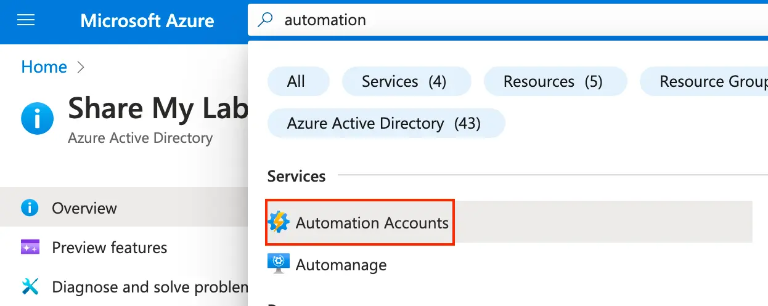Click the Microsoft Azure portal title

tap(147, 20)
